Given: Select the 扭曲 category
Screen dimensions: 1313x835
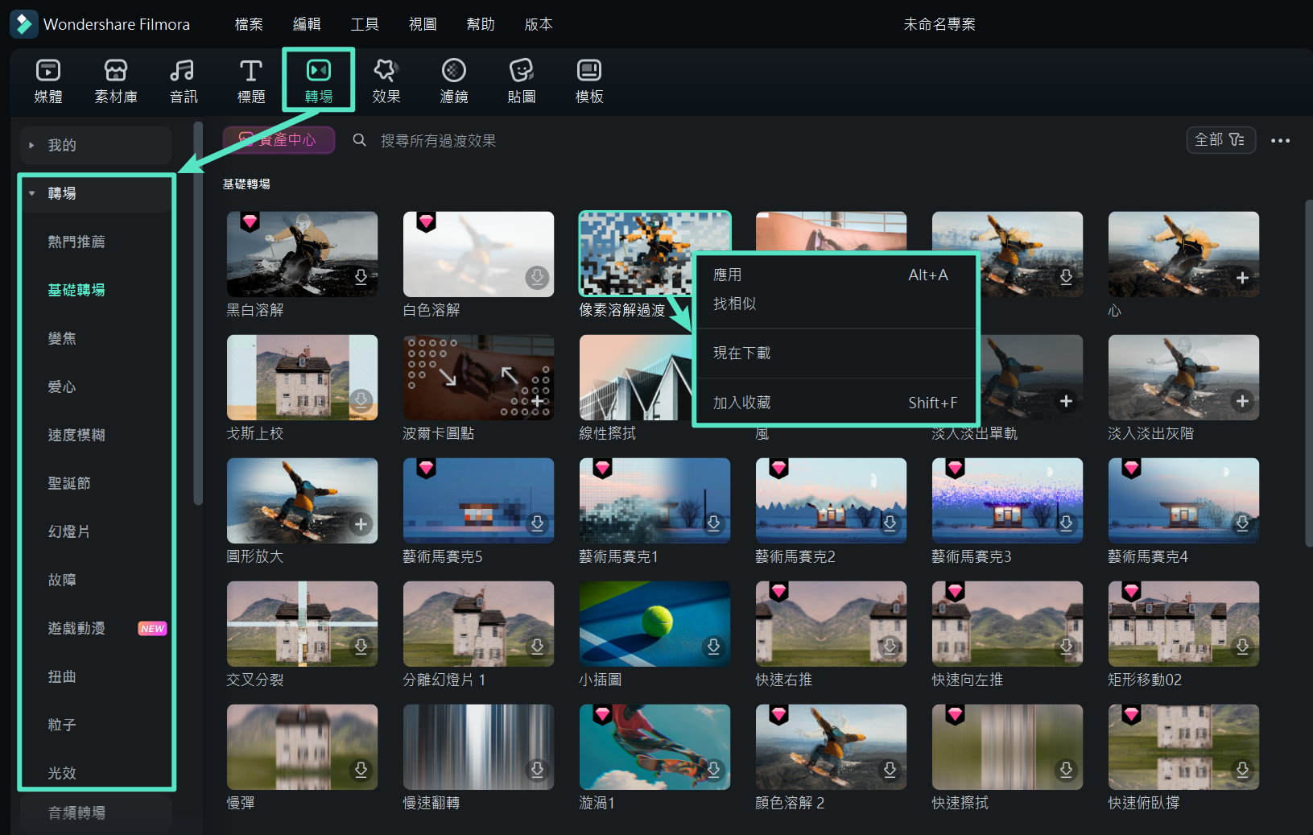Looking at the screenshot, I should pos(62,676).
